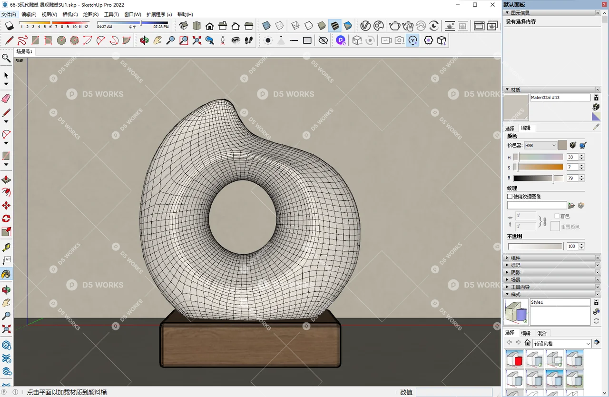Click the Style1 thumbnail preview
This screenshot has height=397, width=609.
[x=516, y=312]
